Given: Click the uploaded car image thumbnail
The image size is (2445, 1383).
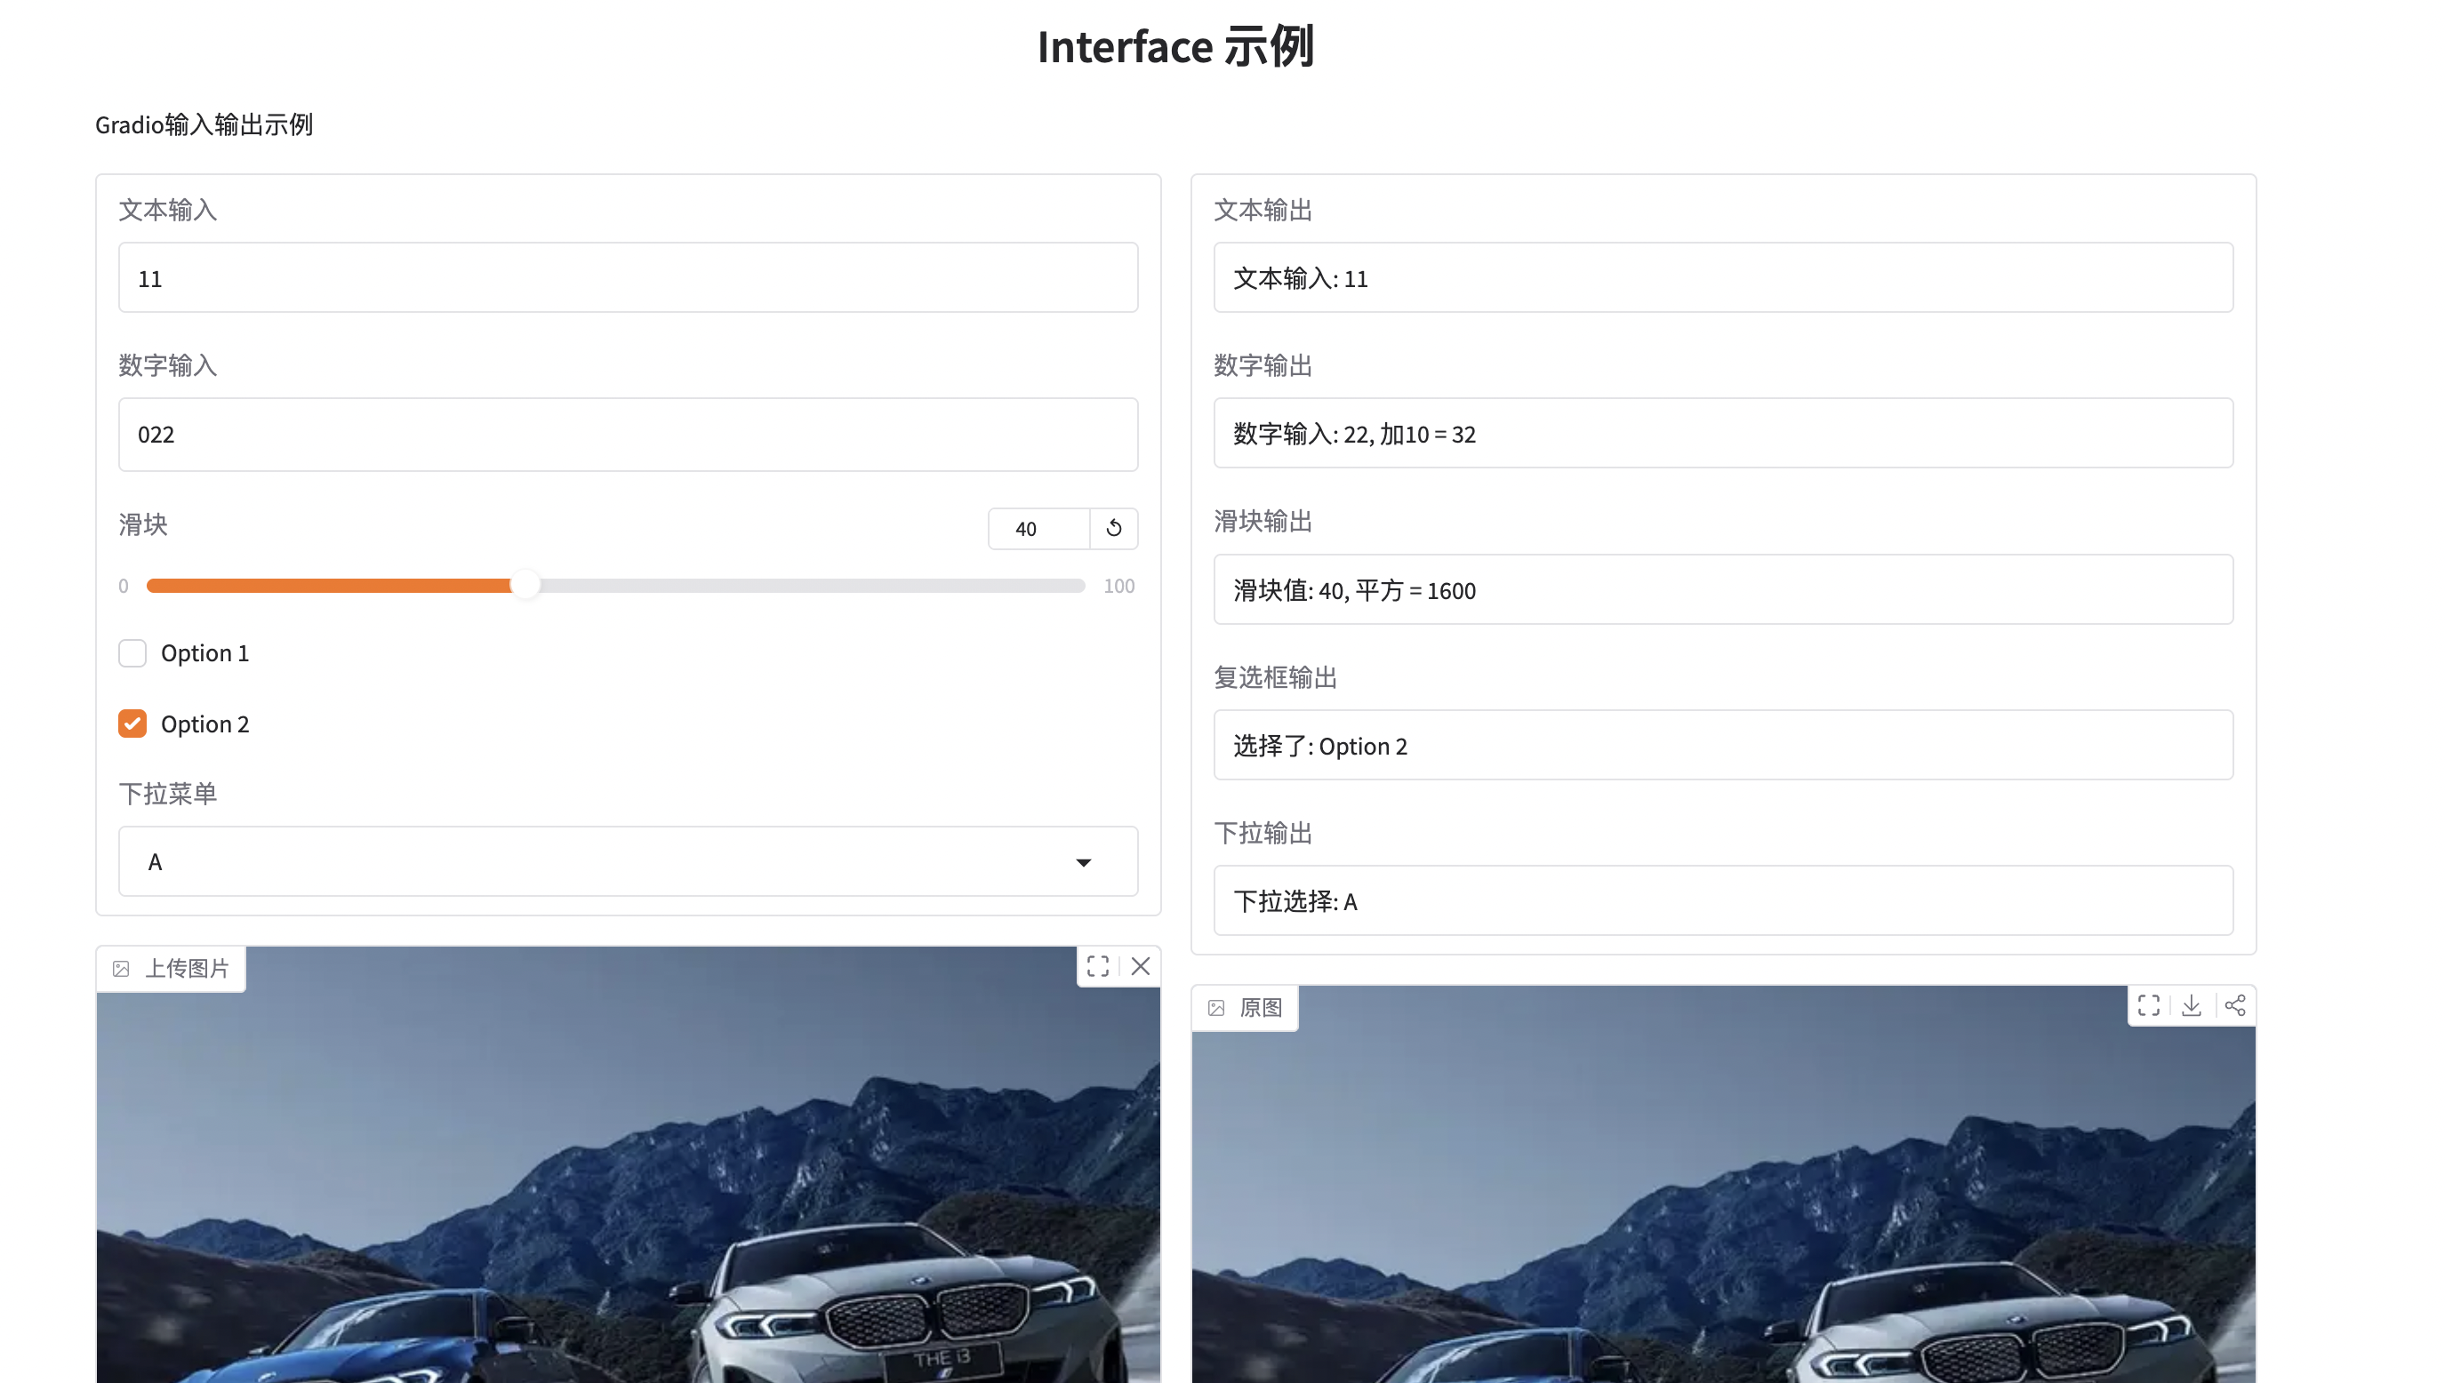Looking at the screenshot, I should 627,1187.
